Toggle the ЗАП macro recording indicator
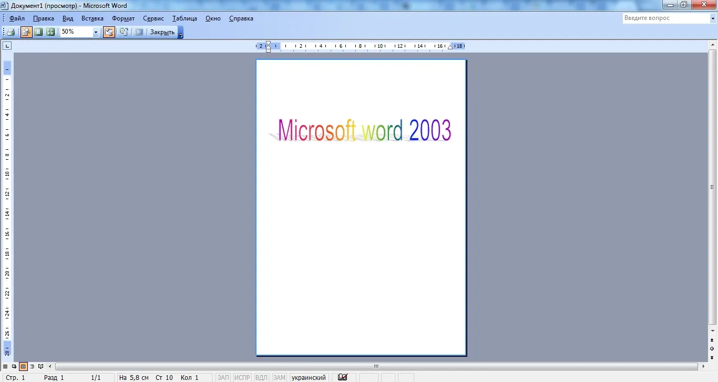Screen dimensions: 718x382 [223, 377]
